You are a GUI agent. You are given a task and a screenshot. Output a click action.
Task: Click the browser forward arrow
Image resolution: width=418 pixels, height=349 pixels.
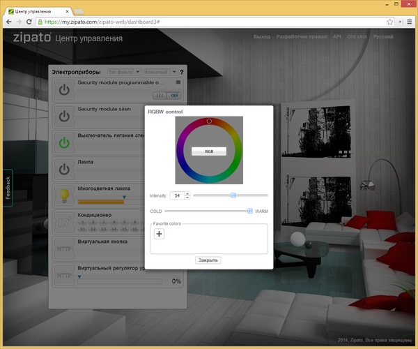point(19,22)
